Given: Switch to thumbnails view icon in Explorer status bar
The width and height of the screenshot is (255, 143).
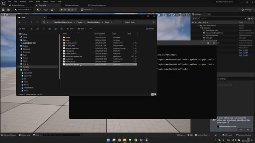Looking at the screenshot, I should coord(155,95).
